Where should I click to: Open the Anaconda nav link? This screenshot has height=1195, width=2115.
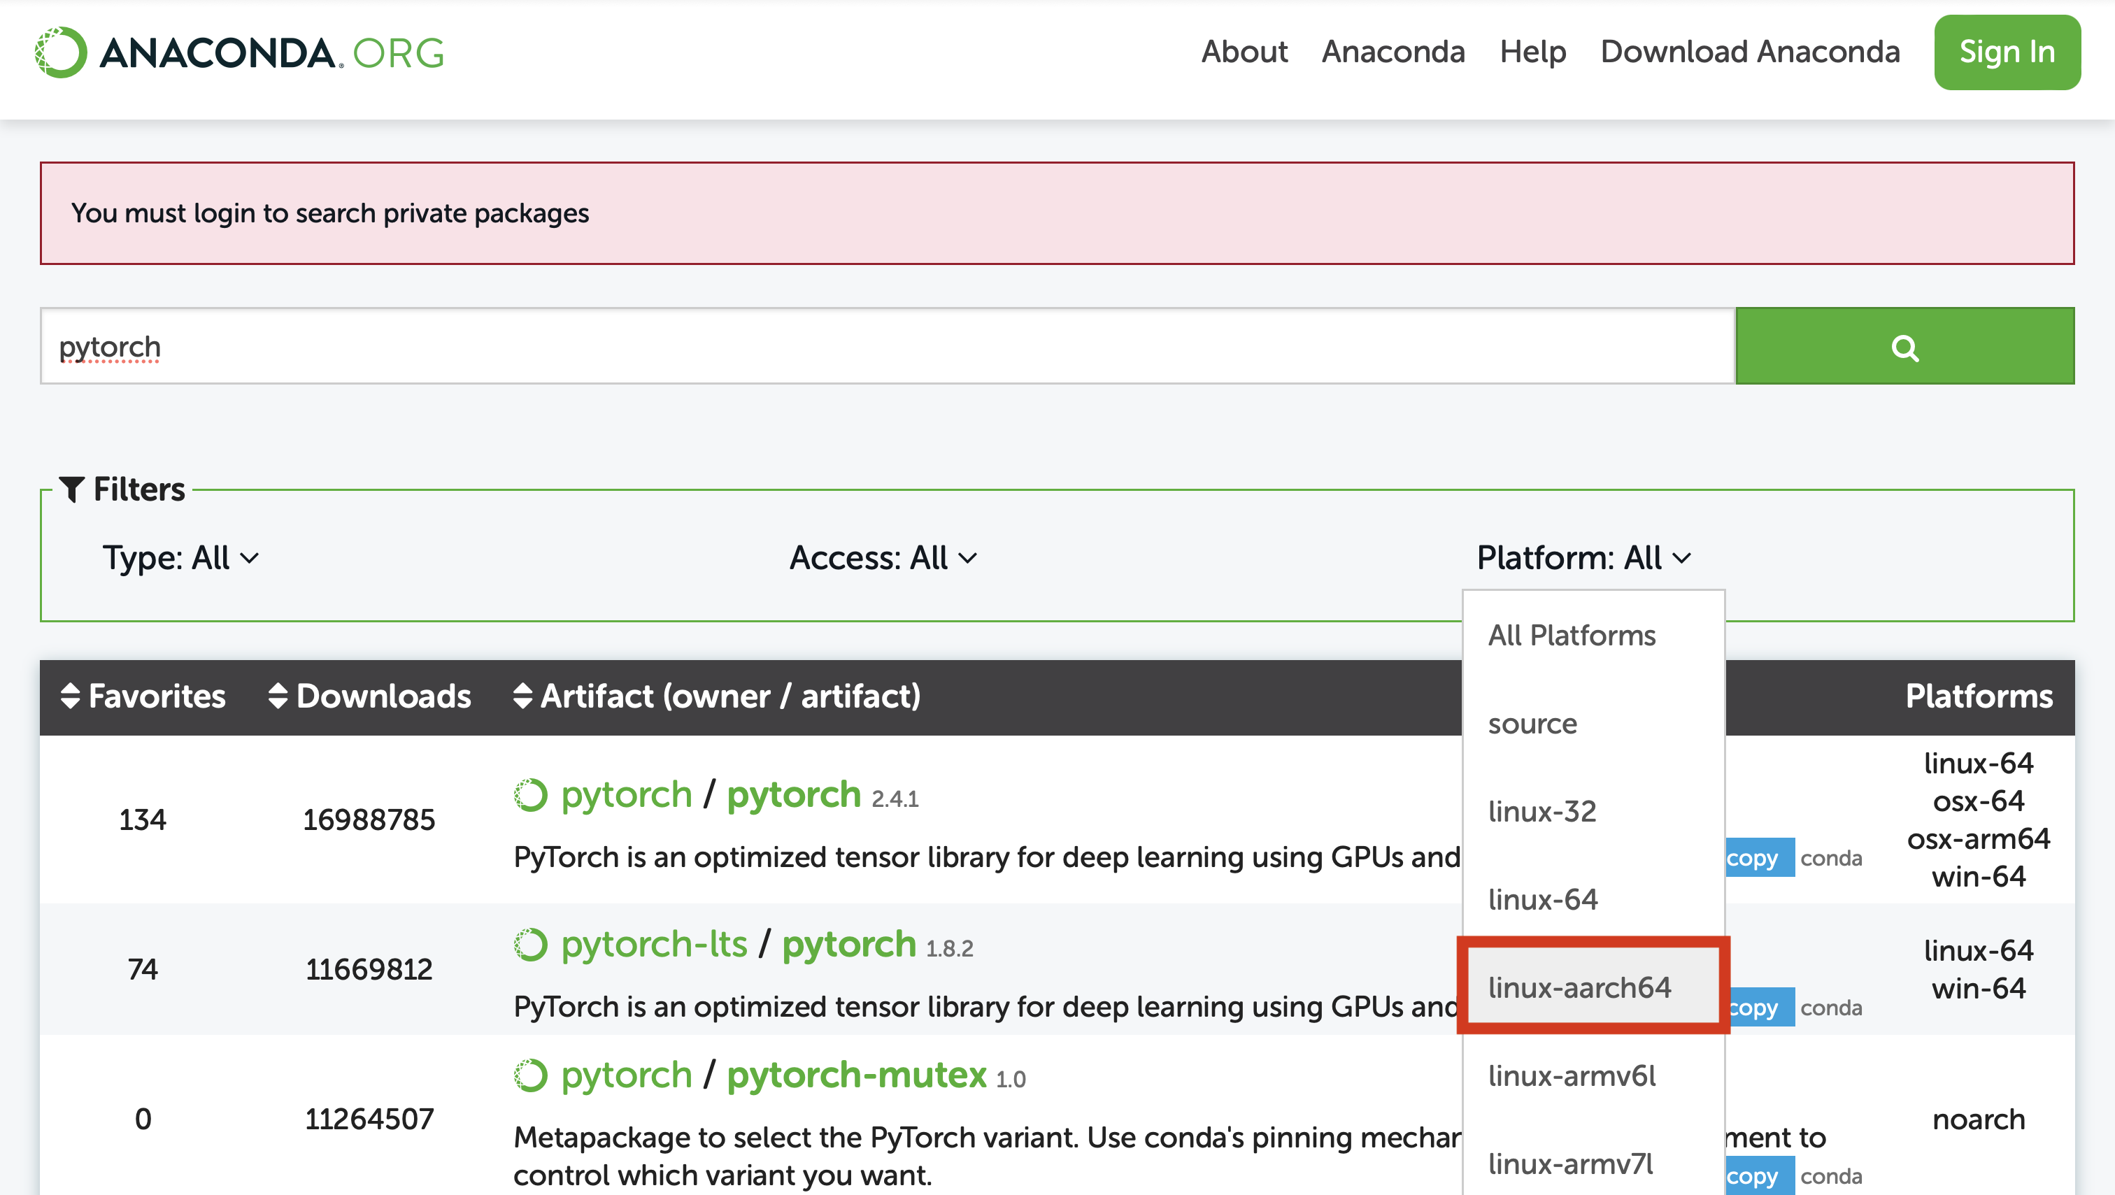pos(1393,52)
